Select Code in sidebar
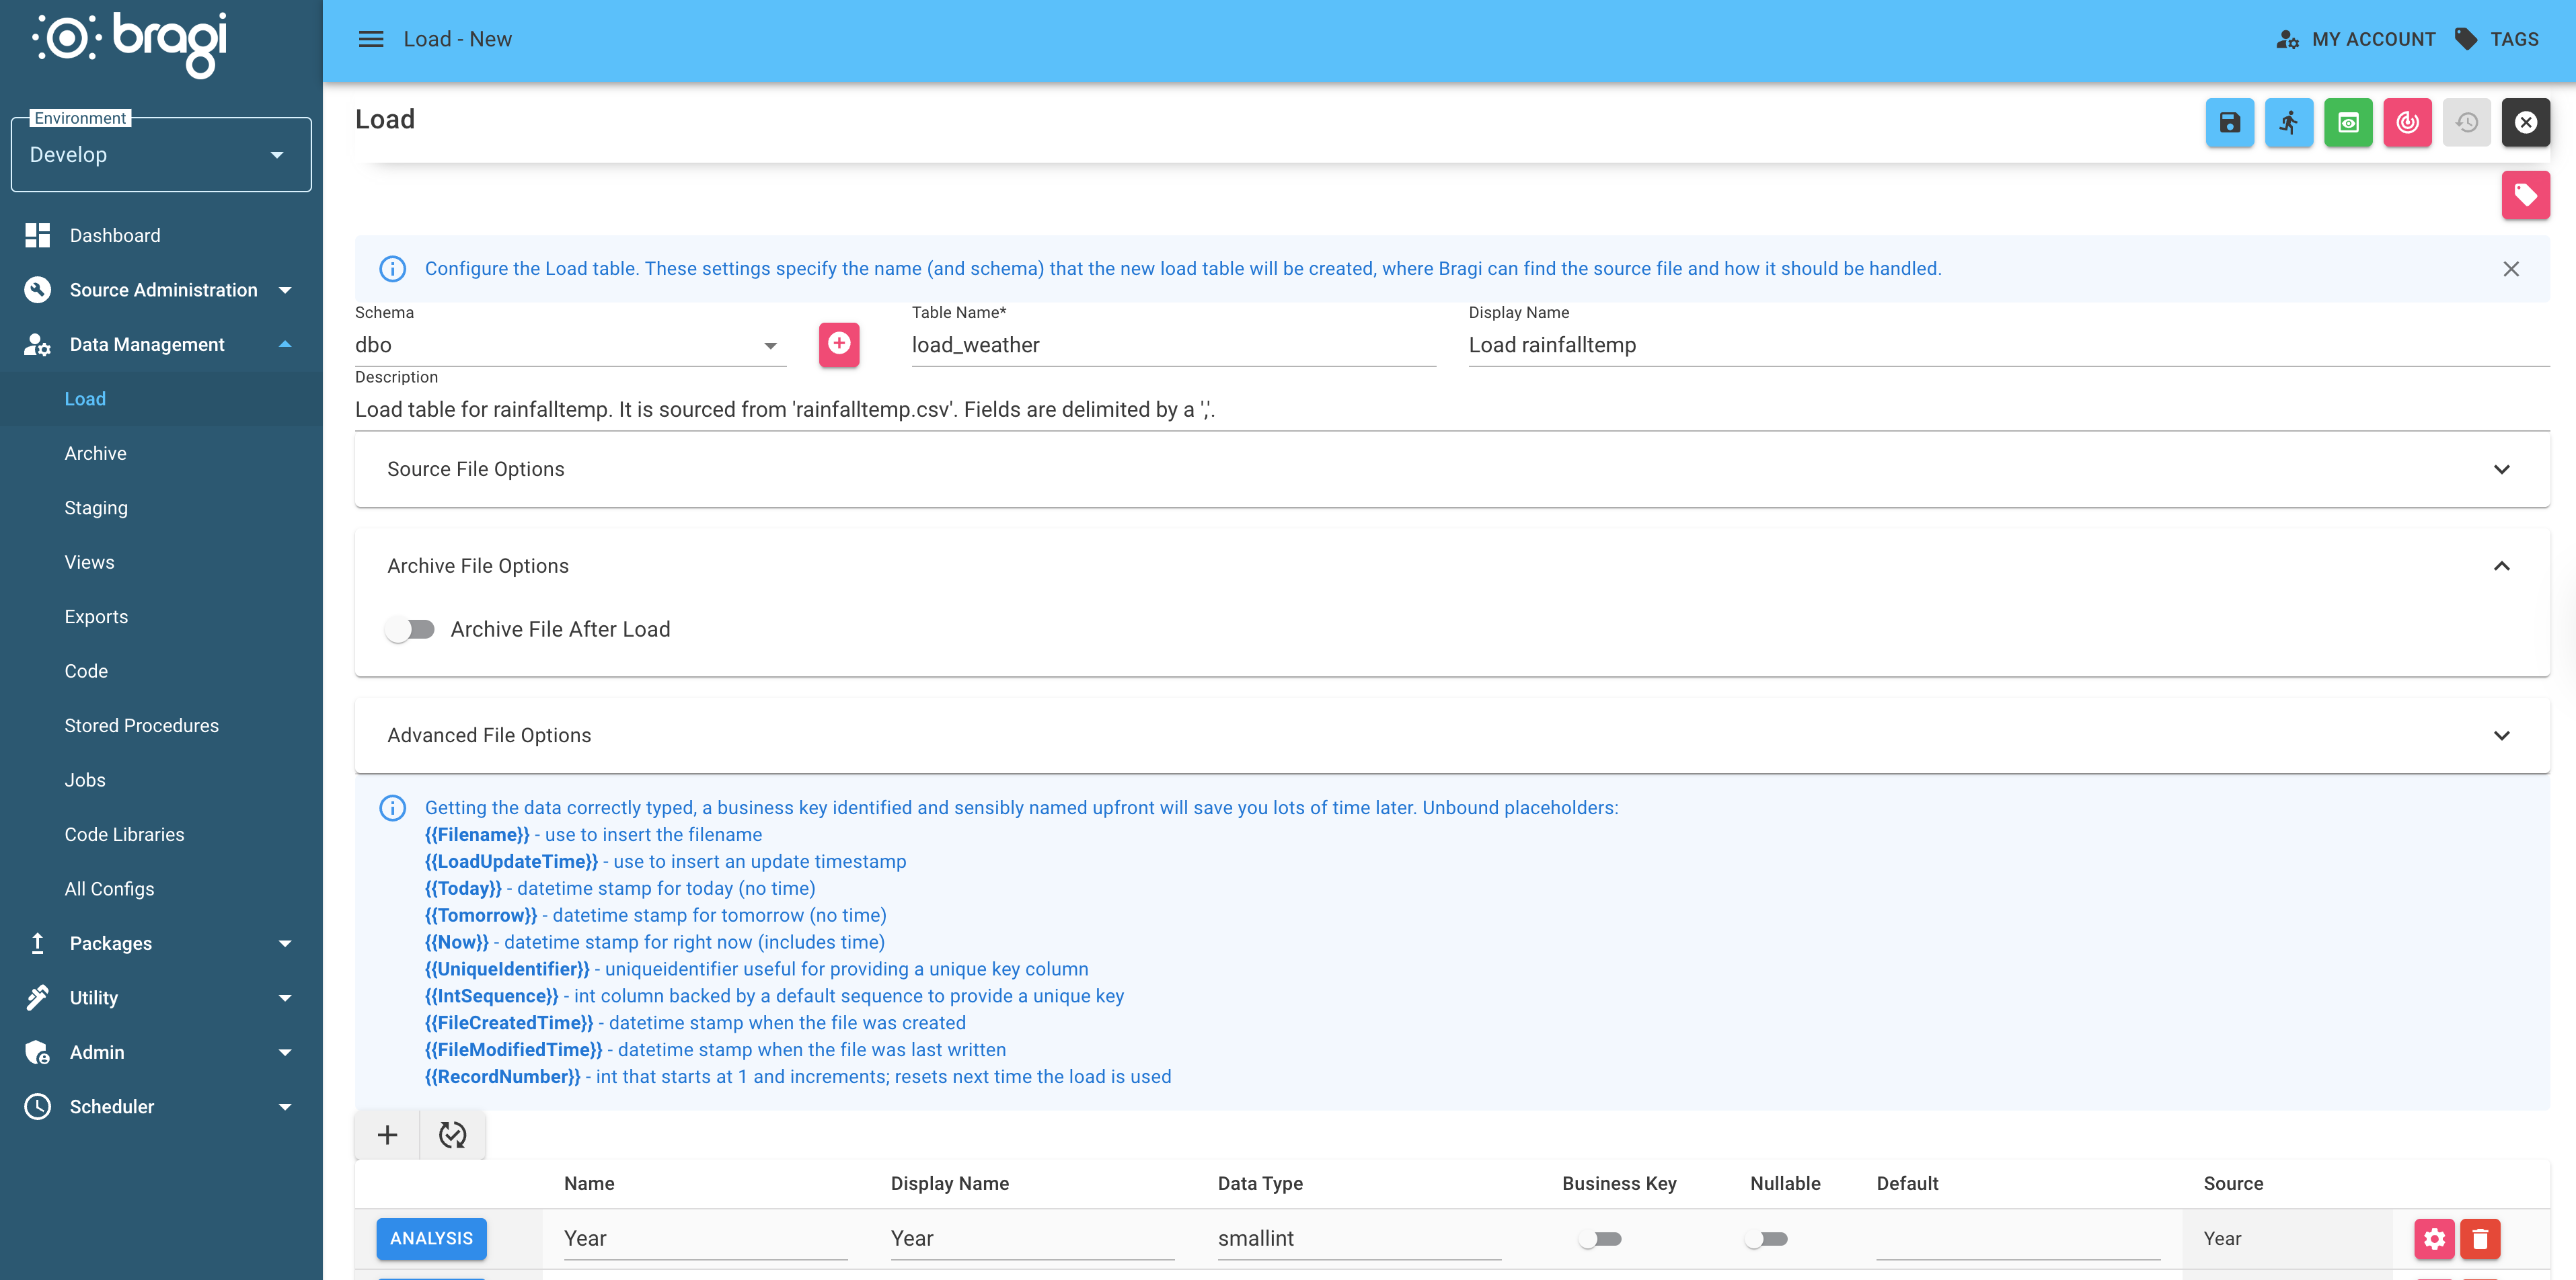Viewport: 2576px width, 1280px height. click(x=161, y=672)
